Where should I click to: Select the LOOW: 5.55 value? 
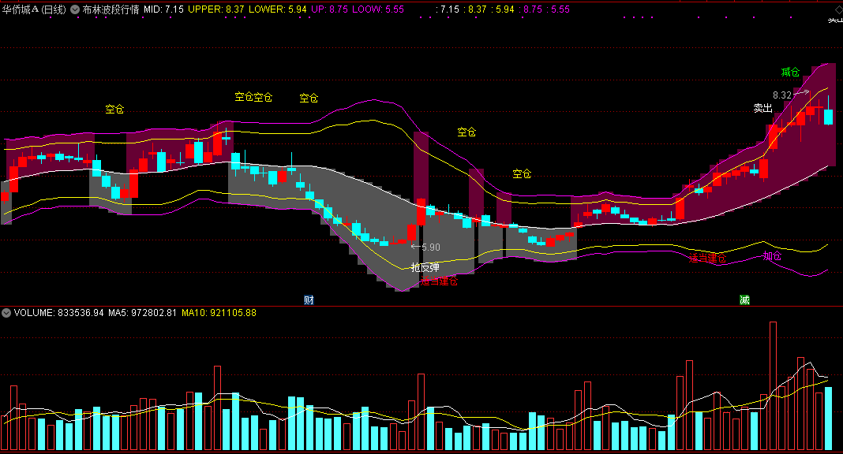pos(378,9)
